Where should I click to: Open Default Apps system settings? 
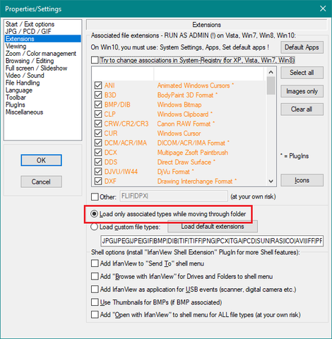click(302, 47)
